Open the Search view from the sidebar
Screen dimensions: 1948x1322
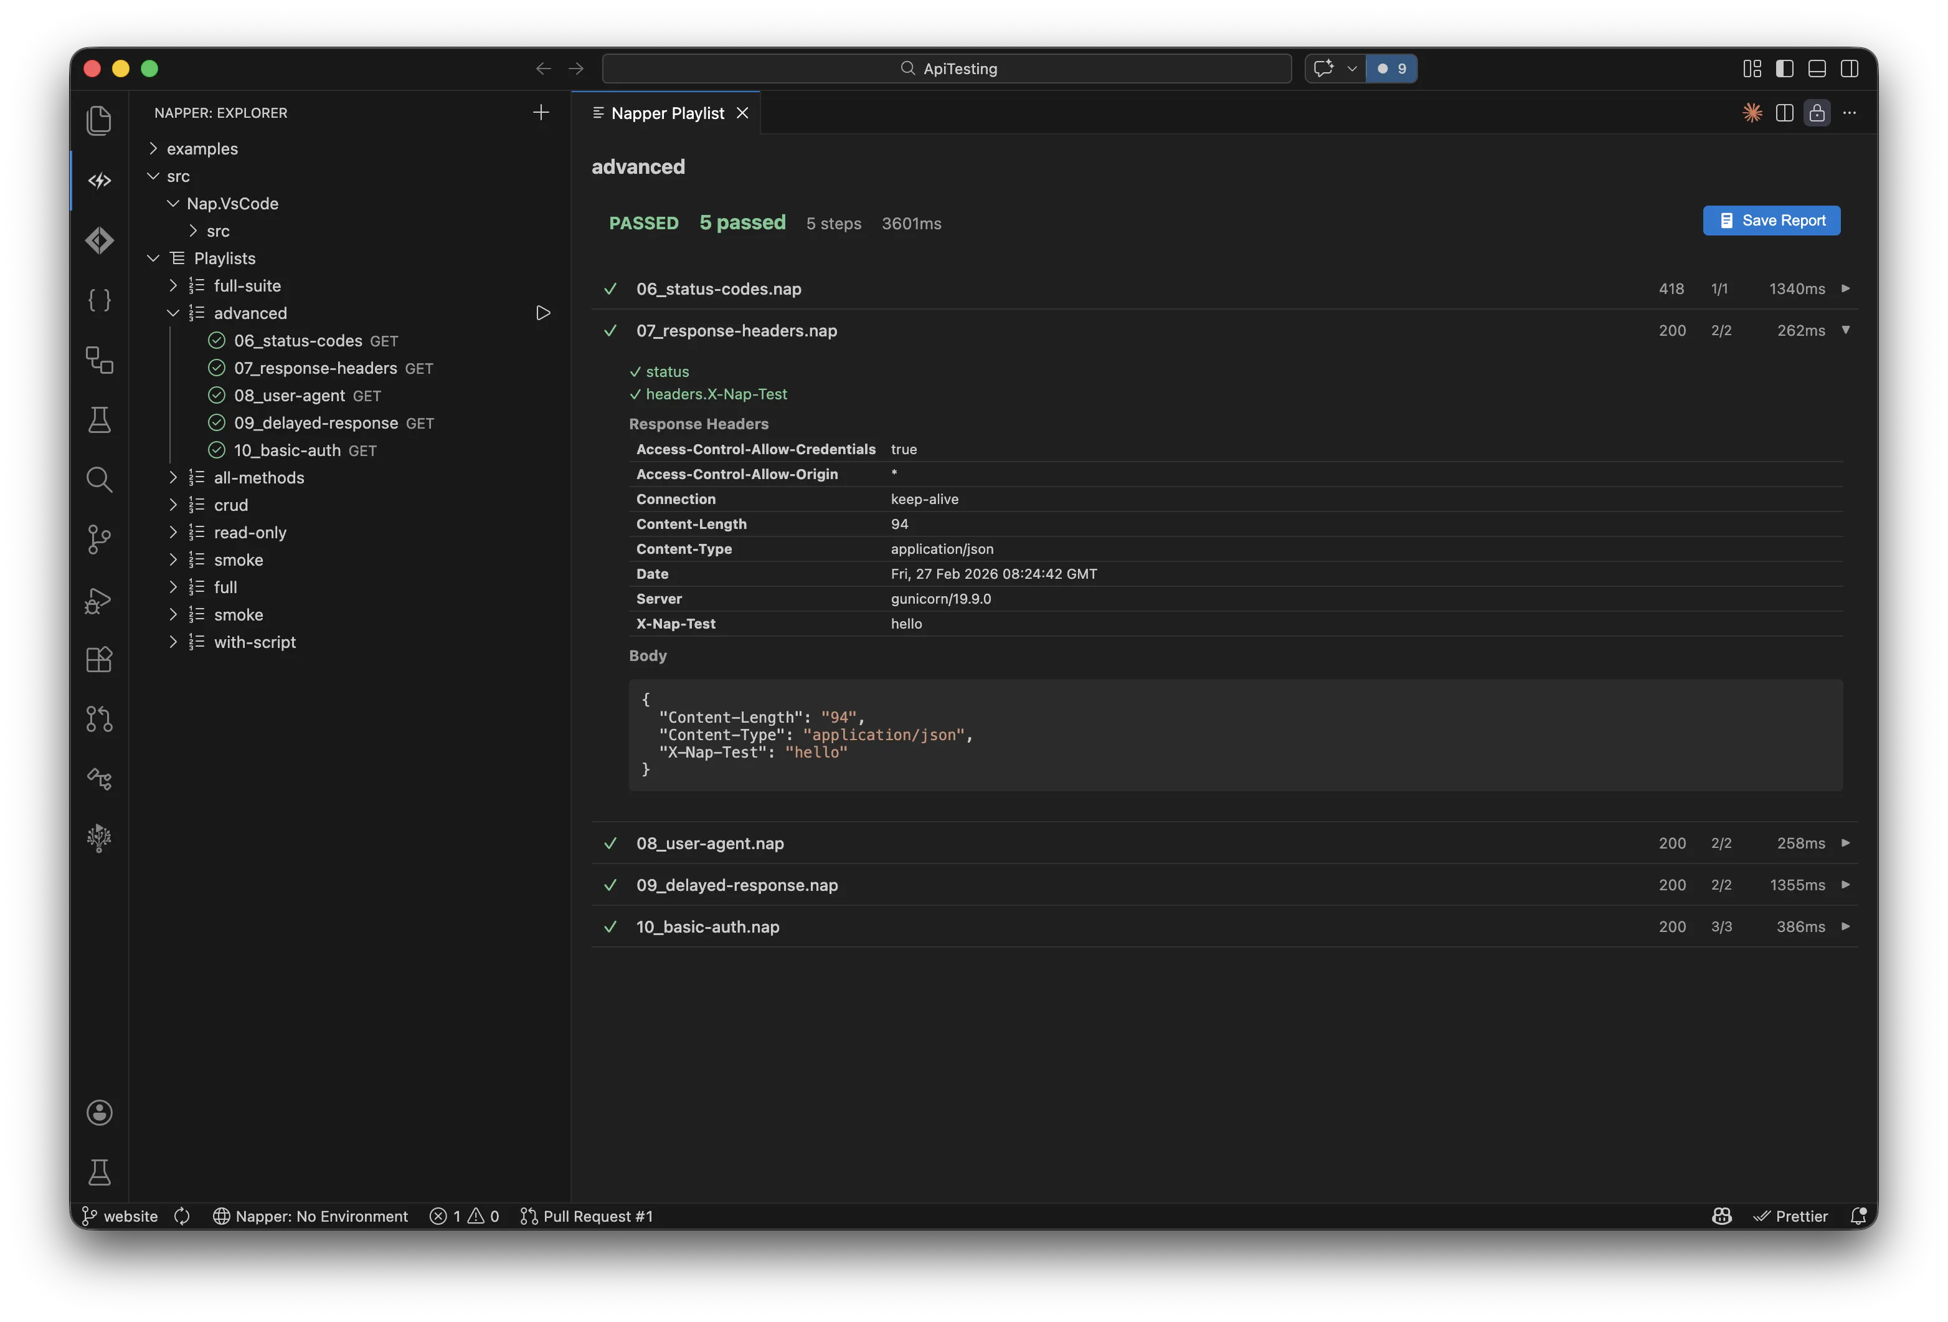[x=99, y=480]
